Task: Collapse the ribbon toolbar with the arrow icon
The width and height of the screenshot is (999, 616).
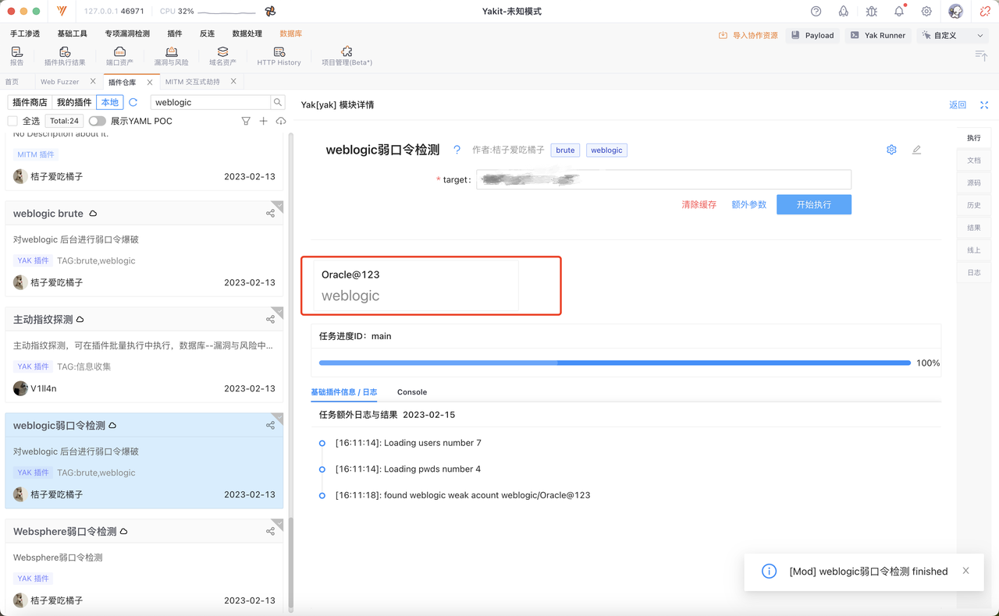Action: pos(981,55)
